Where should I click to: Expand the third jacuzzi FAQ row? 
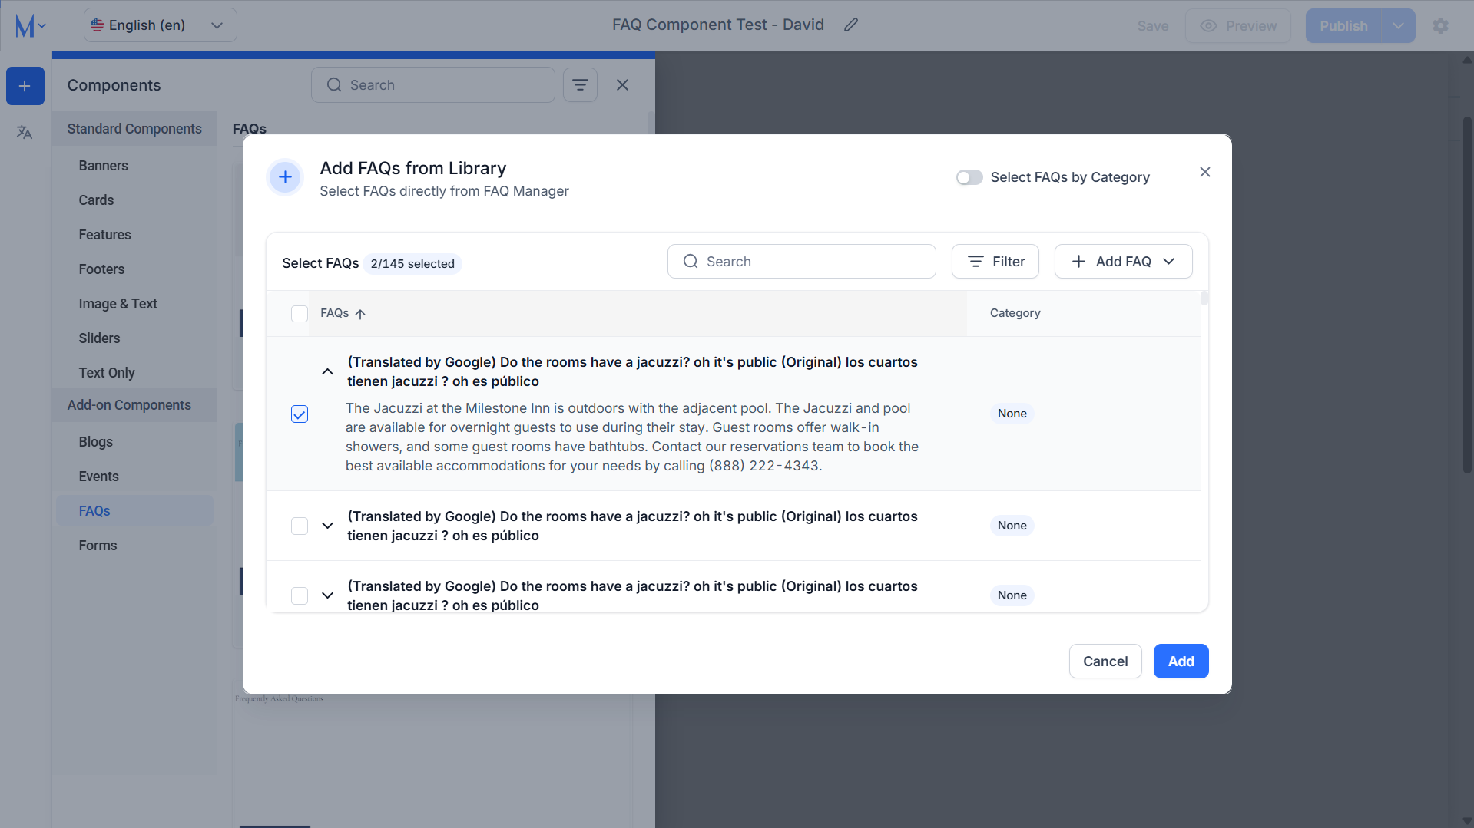click(327, 595)
